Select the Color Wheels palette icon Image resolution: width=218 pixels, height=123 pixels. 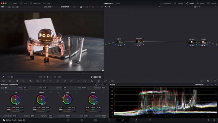(17, 81)
